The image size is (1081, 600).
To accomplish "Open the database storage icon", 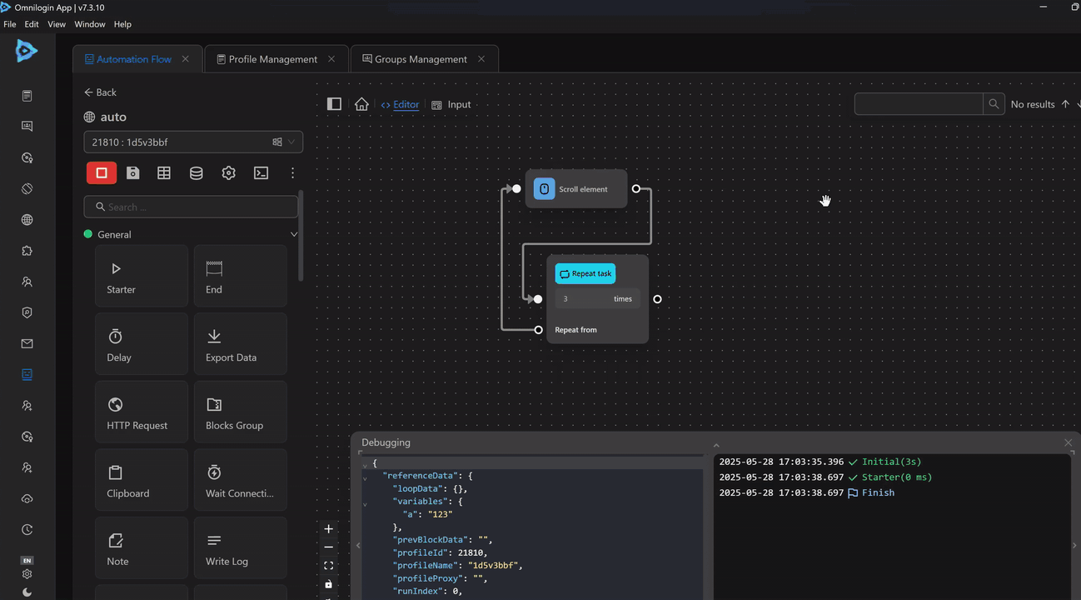I will pos(196,172).
